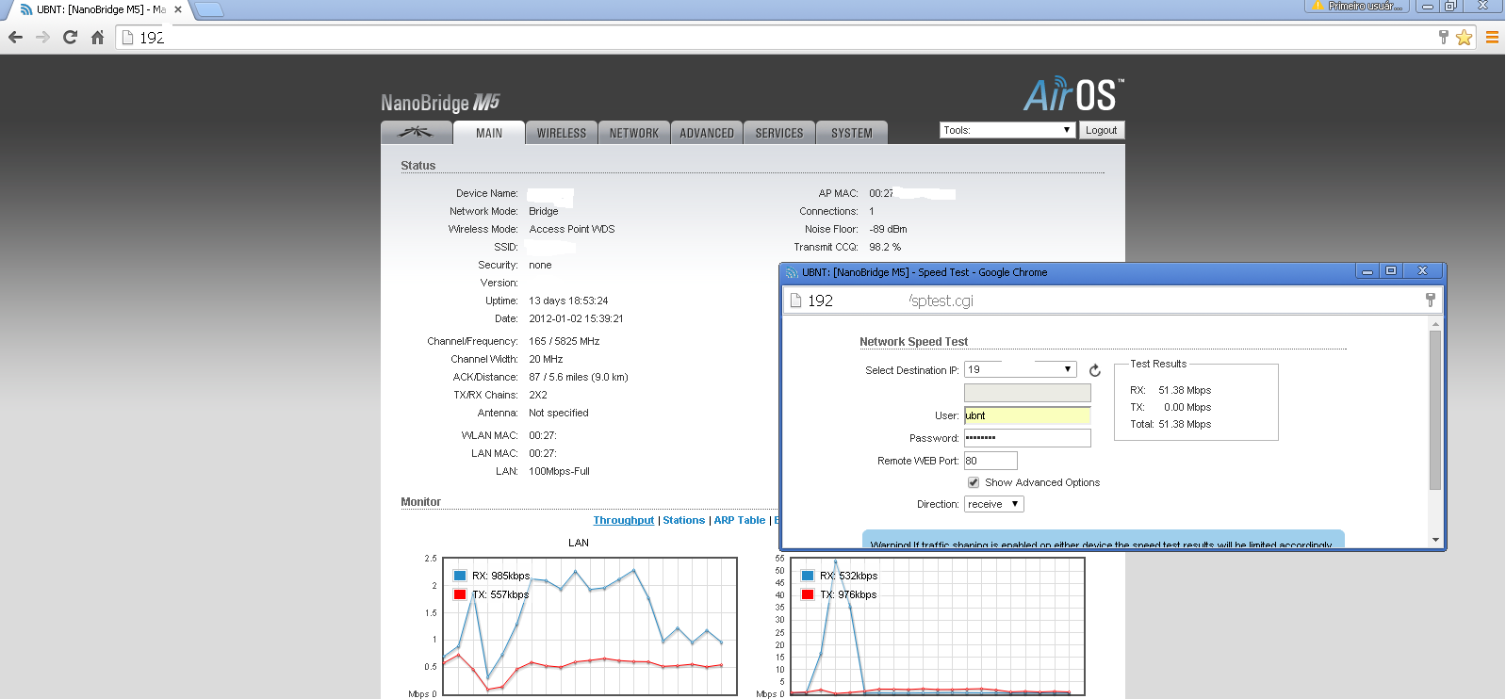Bookmark this page with the star icon

click(1464, 38)
